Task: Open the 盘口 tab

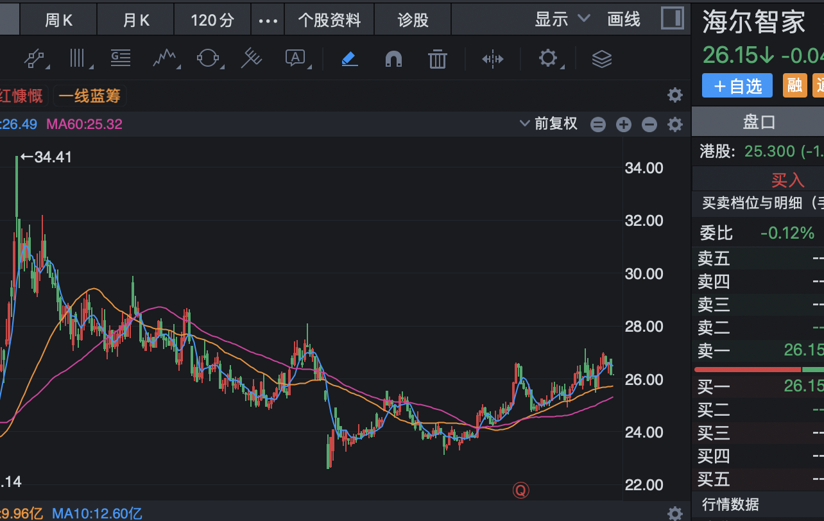Action: pyautogui.click(x=759, y=122)
